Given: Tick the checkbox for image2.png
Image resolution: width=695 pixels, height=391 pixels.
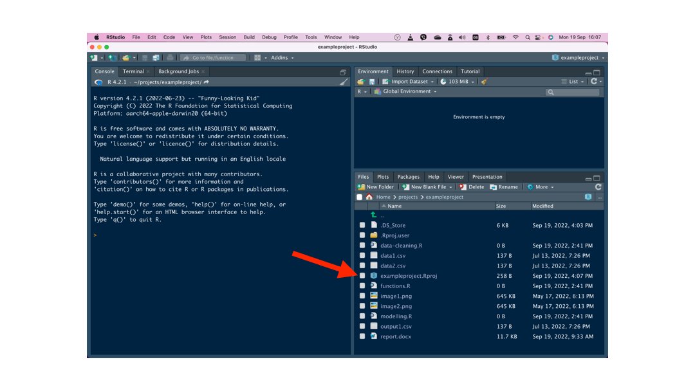Looking at the screenshot, I should pos(362,306).
